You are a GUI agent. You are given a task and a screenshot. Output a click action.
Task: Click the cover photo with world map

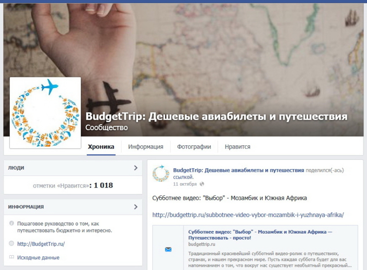point(222,58)
